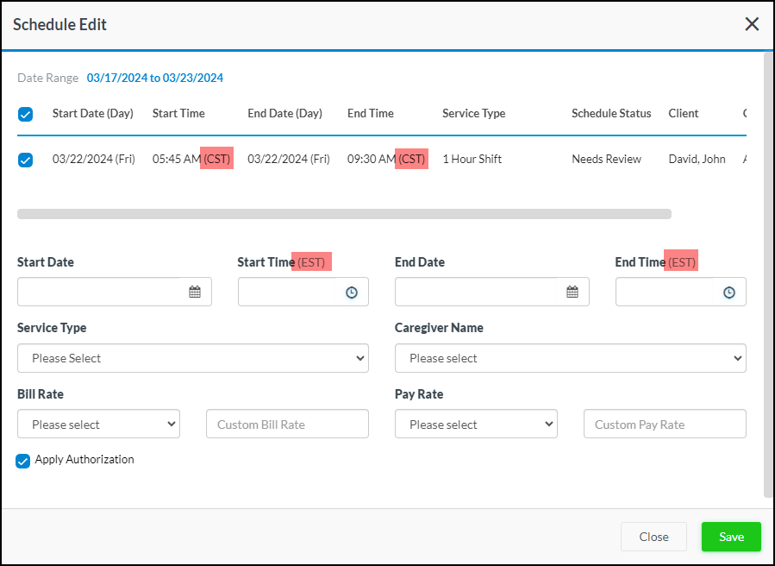This screenshot has width=775, height=566.
Task: Expand the Bill Rate dropdown
Action: point(98,424)
